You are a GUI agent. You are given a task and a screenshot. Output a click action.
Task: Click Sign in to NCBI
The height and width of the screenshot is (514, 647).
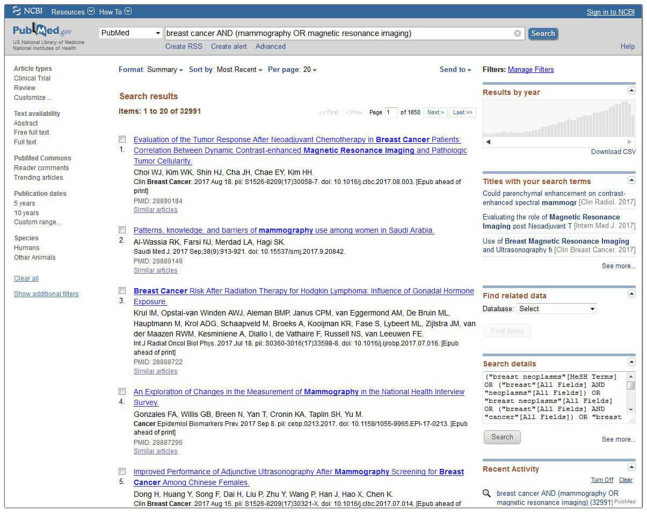coord(610,12)
